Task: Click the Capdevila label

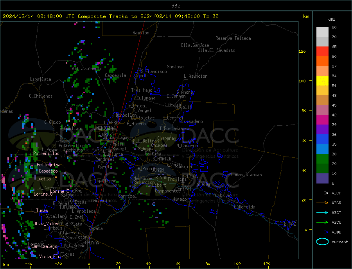Action: point(115,75)
